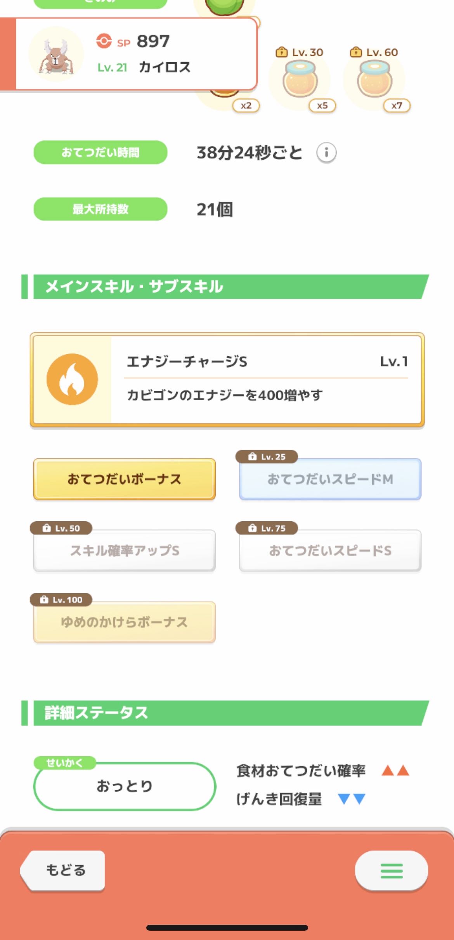454x940 pixels.
Task: Tap the locked ゆめのかけらボーナス sub skill
Action: (124, 622)
